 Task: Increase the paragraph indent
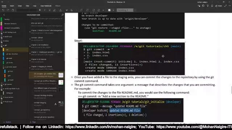pos(98,10)
